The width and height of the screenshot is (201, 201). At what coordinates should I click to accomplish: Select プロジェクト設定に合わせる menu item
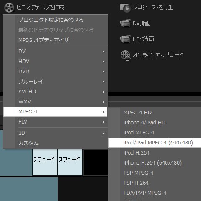[55, 20]
